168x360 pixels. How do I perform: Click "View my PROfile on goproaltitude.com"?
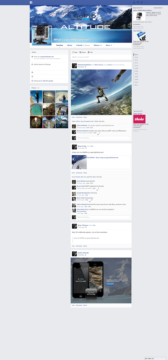pos(87,238)
